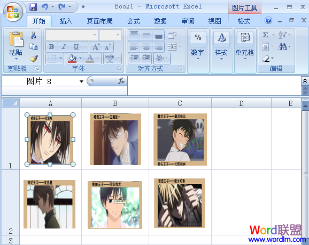Apply the fill color paint bucket
309x245 pixels.
click(x=72, y=59)
